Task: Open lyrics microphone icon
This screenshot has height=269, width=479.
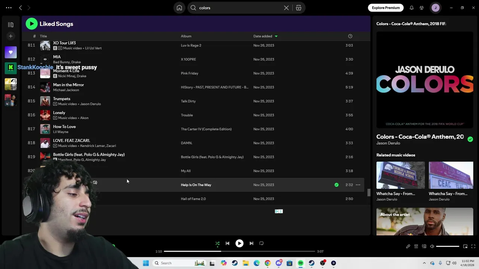Action: (408, 247)
